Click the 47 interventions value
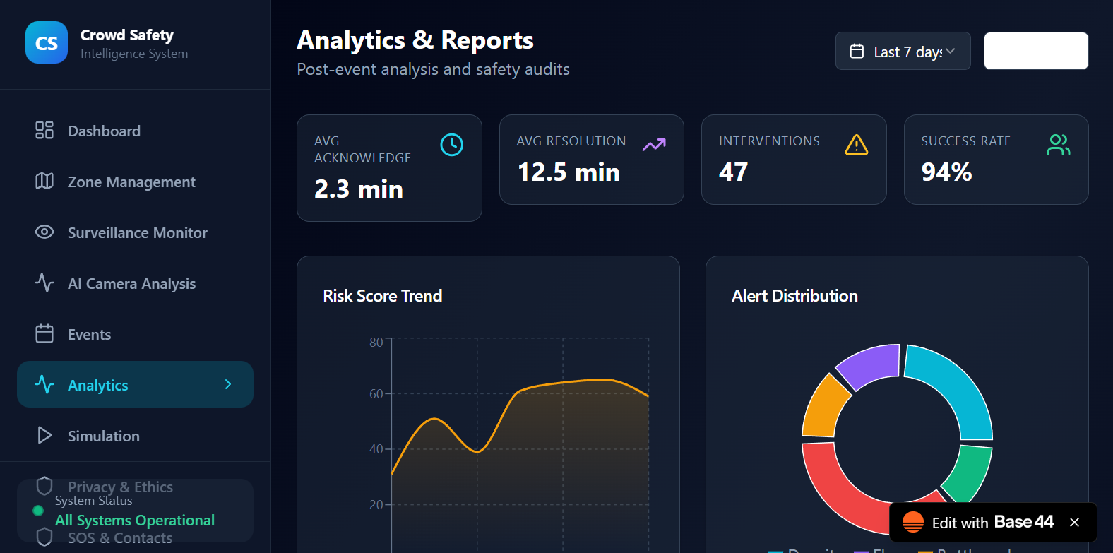1113x553 pixels. pos(733,172)
